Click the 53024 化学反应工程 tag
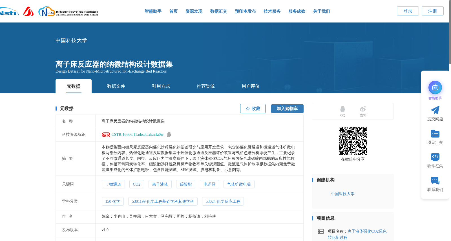The image size is (451, 241). (x=223, y=201)
